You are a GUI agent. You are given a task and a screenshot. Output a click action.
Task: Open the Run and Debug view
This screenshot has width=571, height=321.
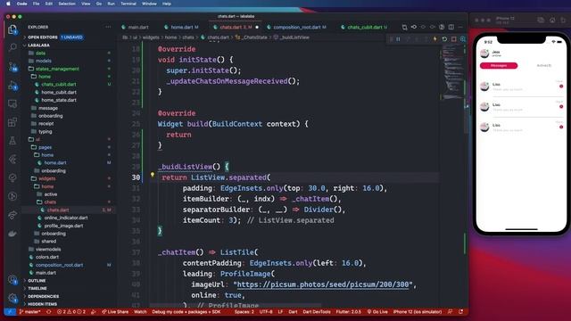(12, 86)
